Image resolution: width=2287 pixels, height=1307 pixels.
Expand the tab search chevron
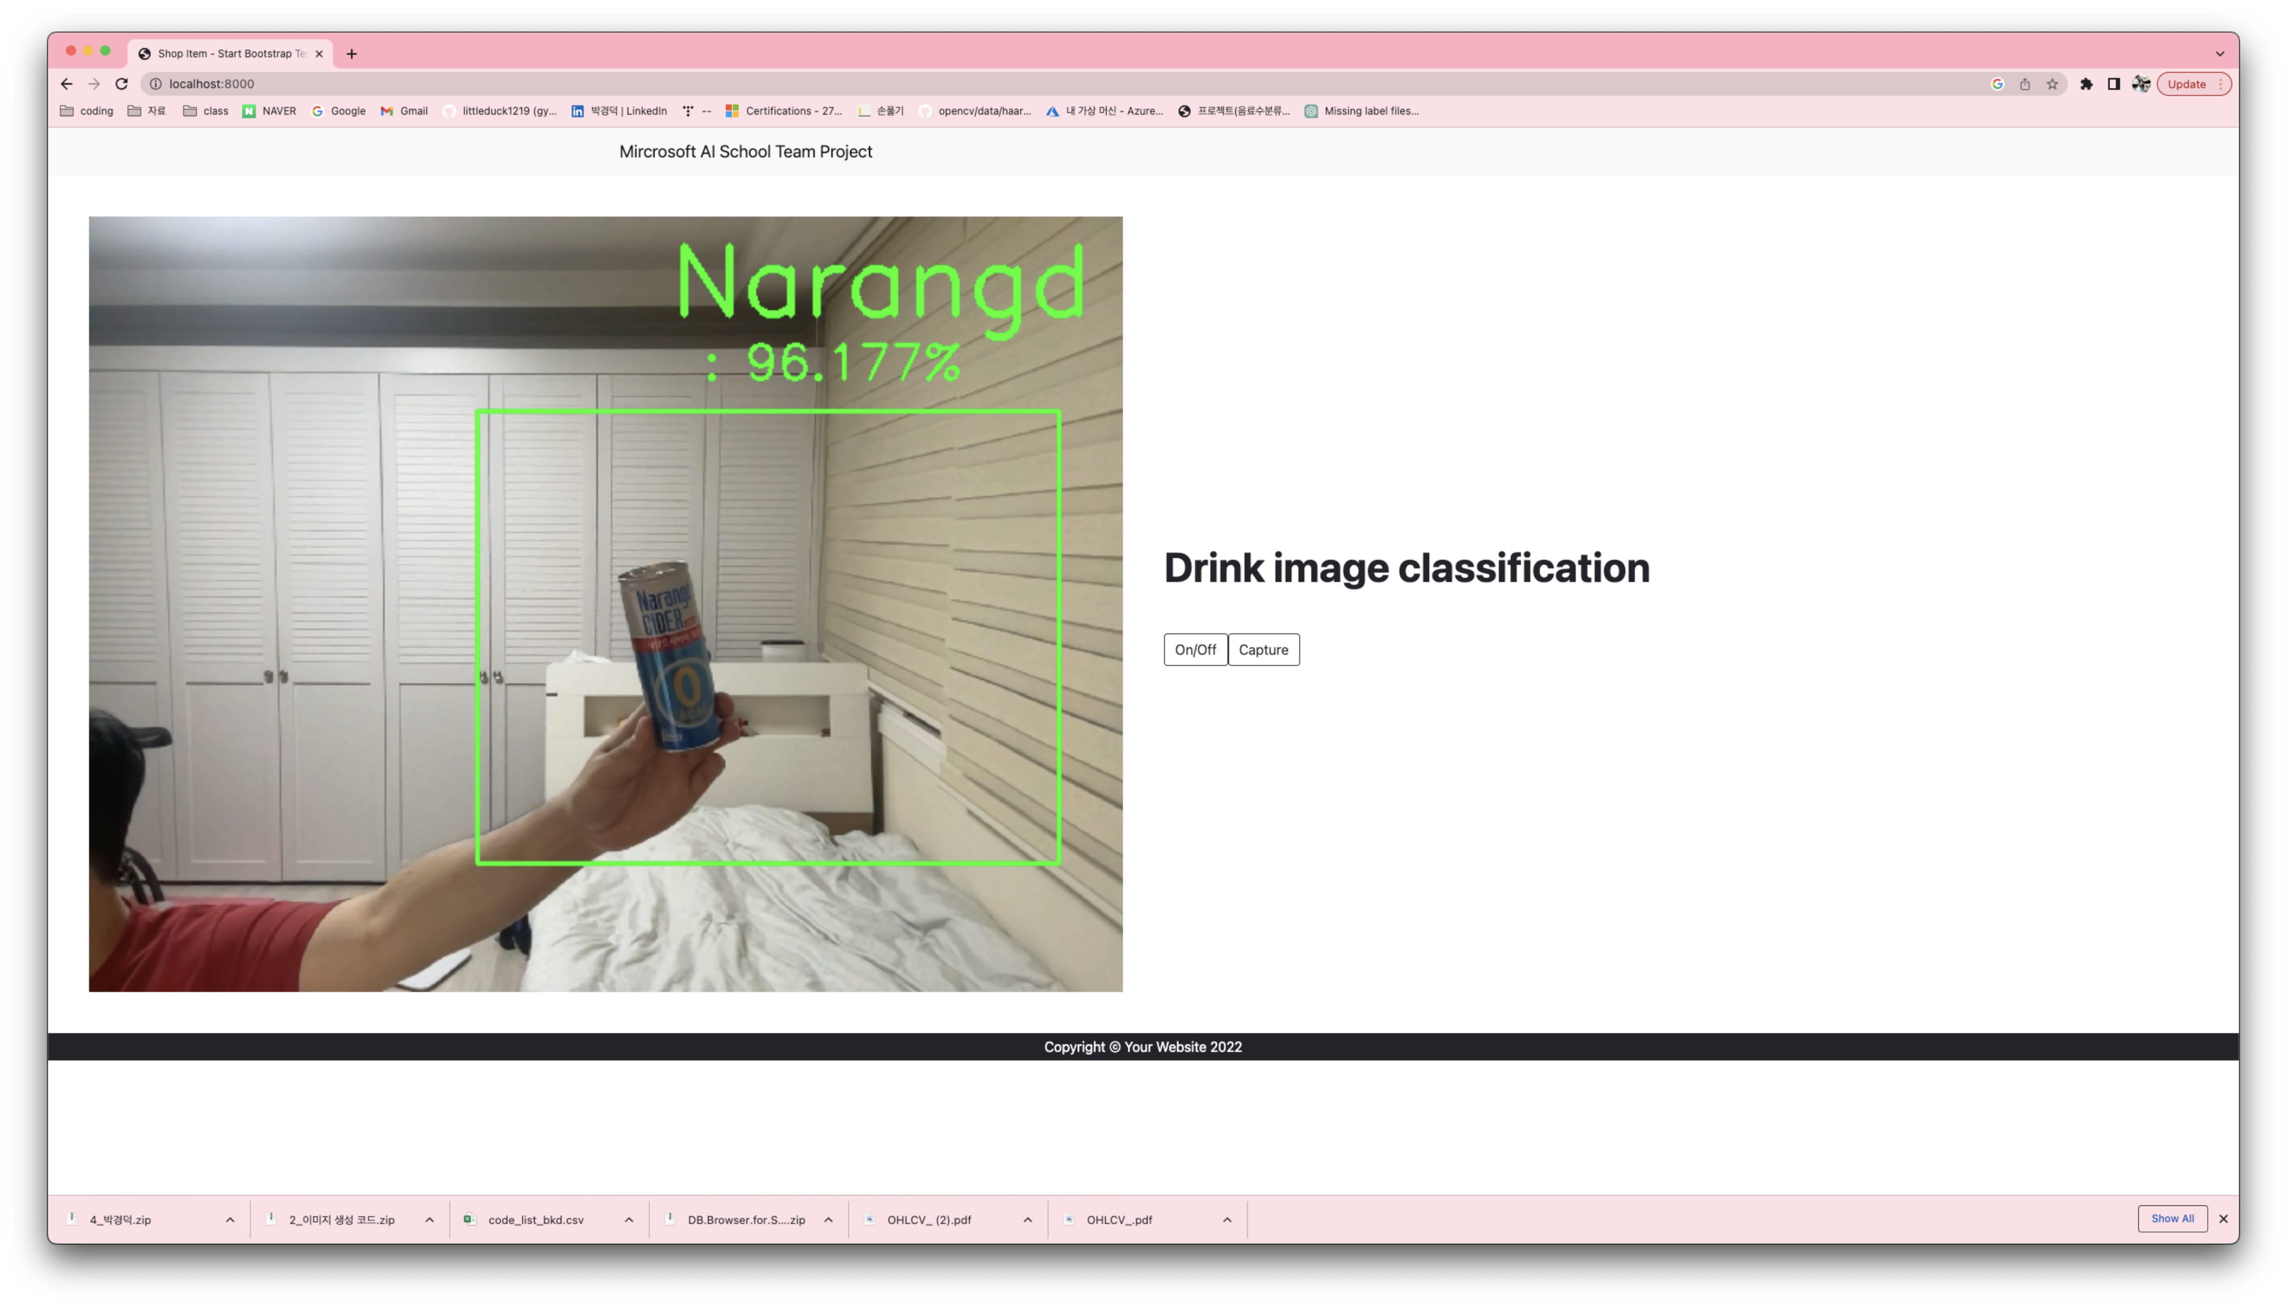(2220, 54)
